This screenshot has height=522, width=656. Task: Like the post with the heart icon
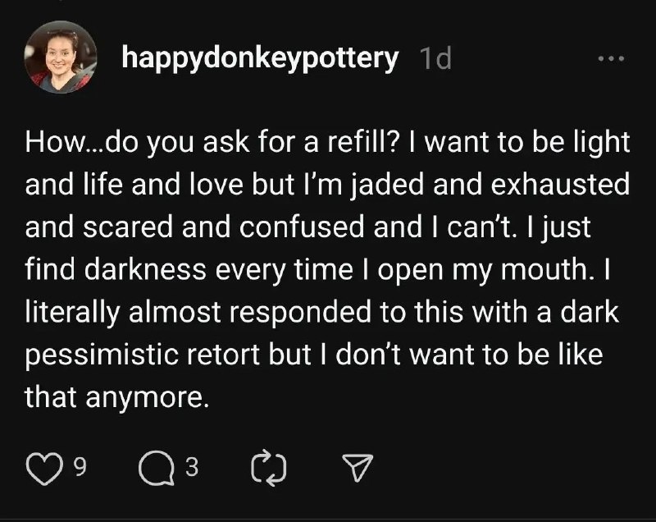point(45,468)
